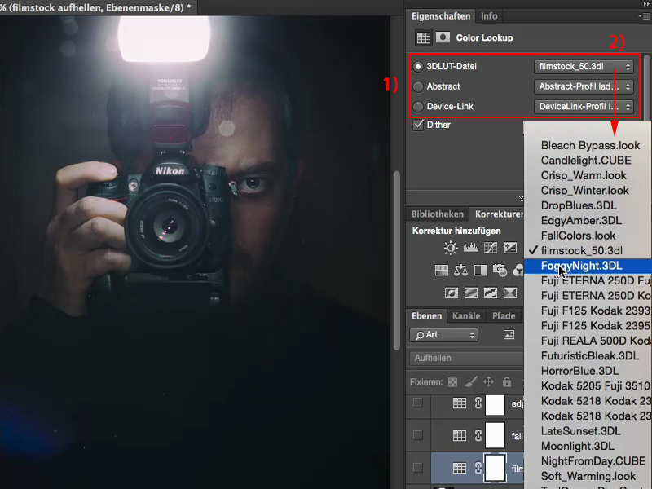Uncheck the Dither checkbox
This screenshot has width=652, height=489.
tap(418, 125)
